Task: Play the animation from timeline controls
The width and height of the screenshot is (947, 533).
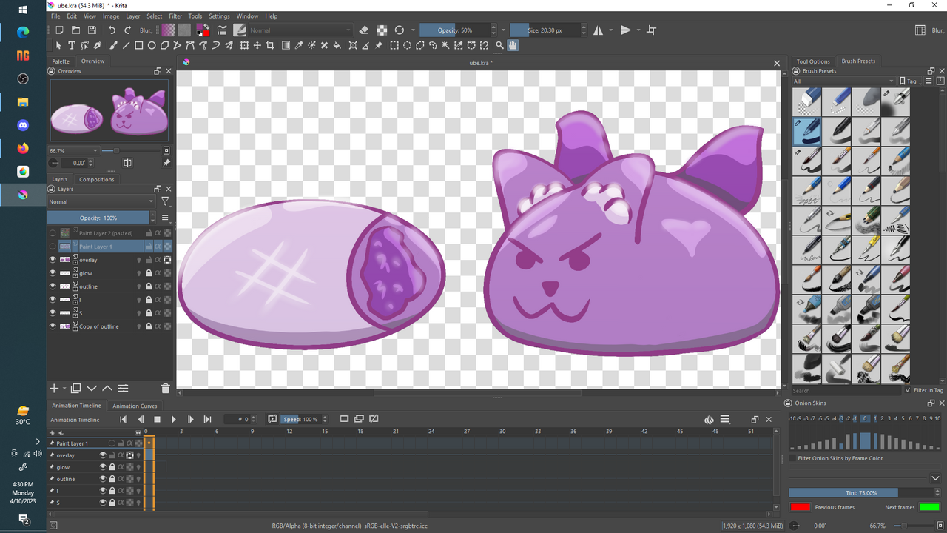Action: coord(174,419)
